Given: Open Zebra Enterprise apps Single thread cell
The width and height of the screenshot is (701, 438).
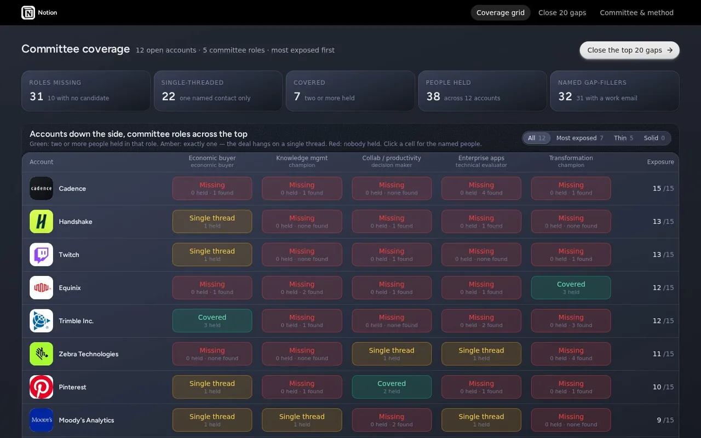Looking at the screenshot, I should 481,354.
